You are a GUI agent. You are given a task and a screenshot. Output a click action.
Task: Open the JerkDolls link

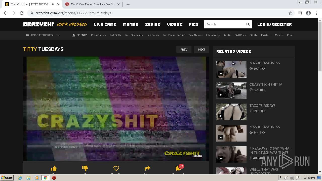[115, 35]
